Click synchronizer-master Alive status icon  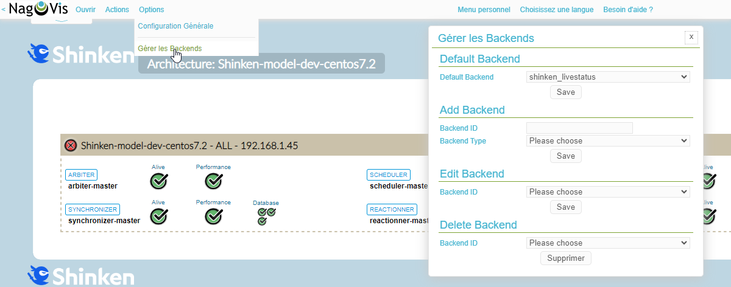(x=158, y=216)
